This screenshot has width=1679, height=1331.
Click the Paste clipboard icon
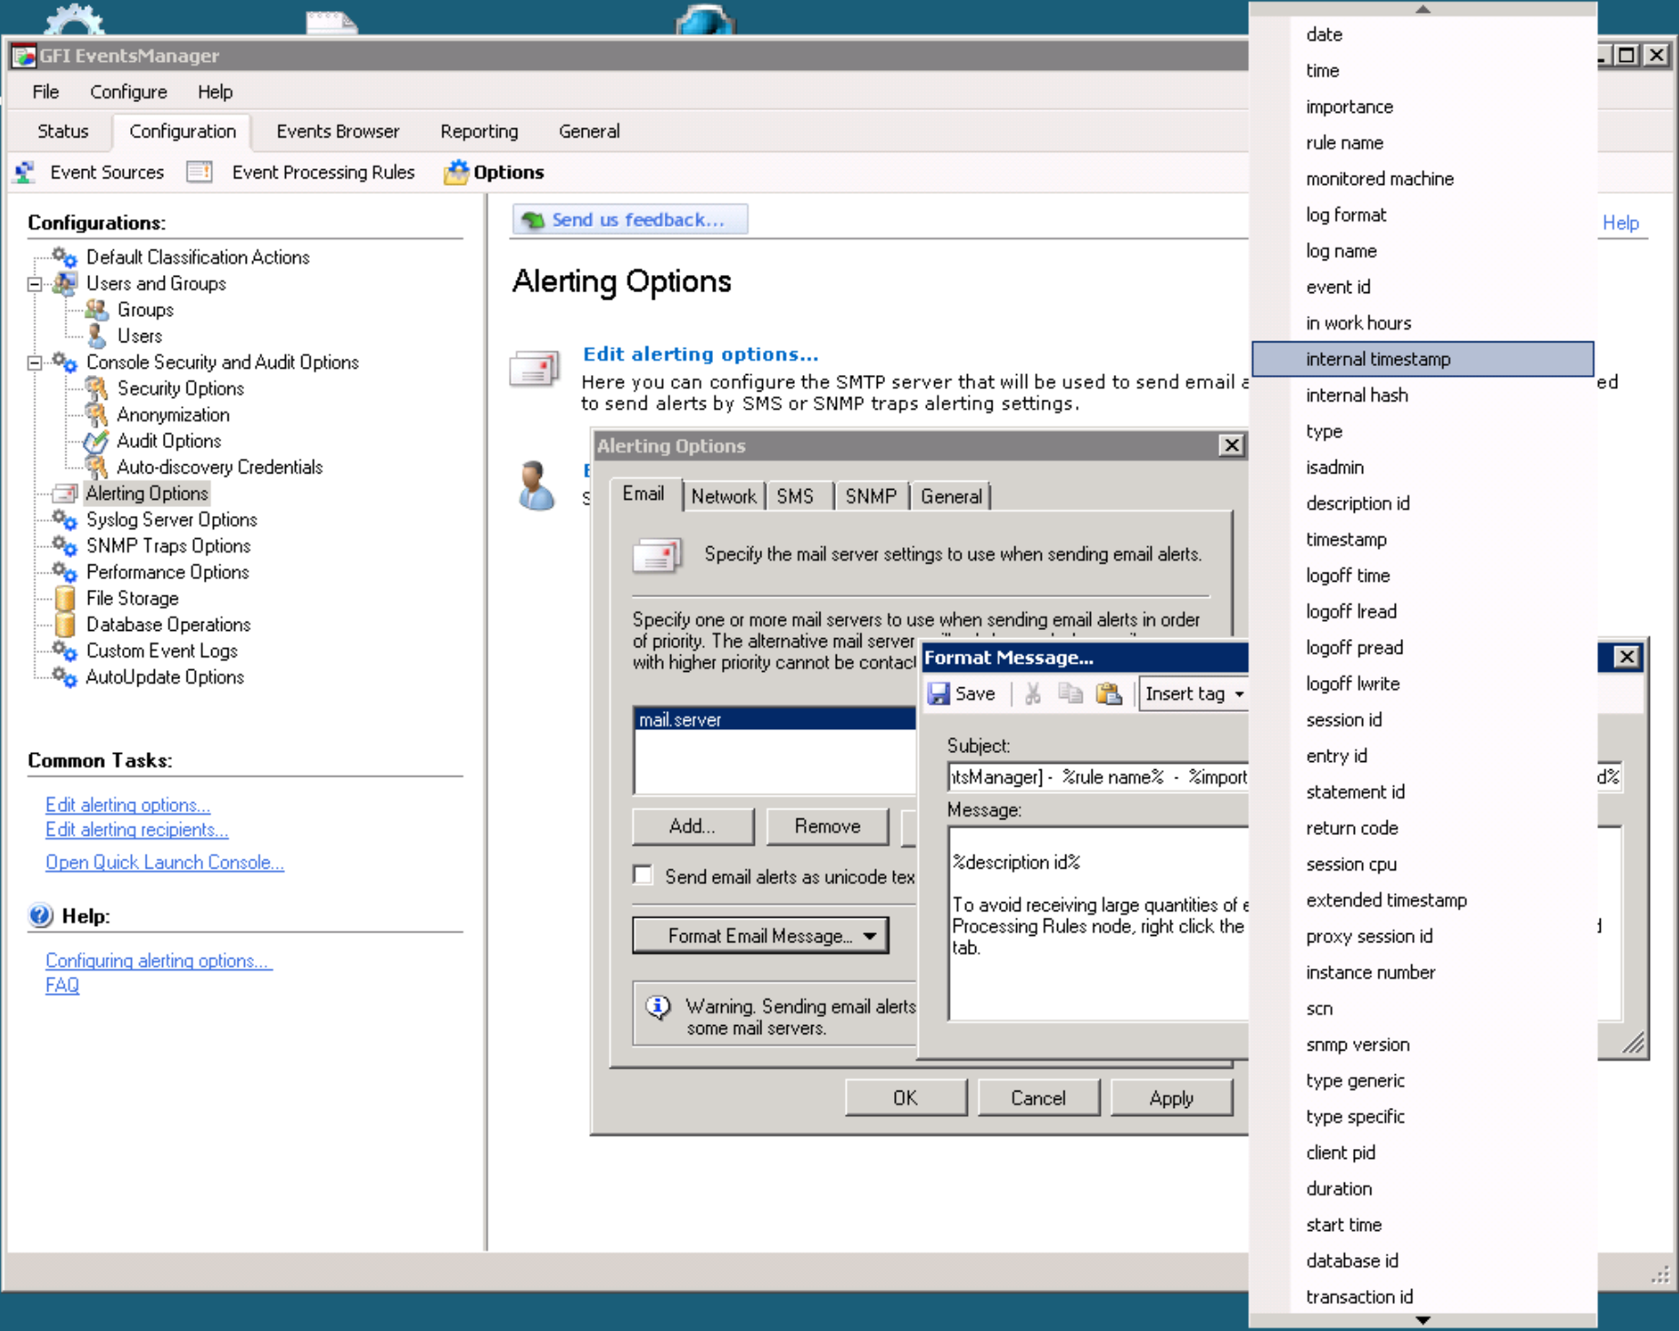click(x=1108, y=694)
